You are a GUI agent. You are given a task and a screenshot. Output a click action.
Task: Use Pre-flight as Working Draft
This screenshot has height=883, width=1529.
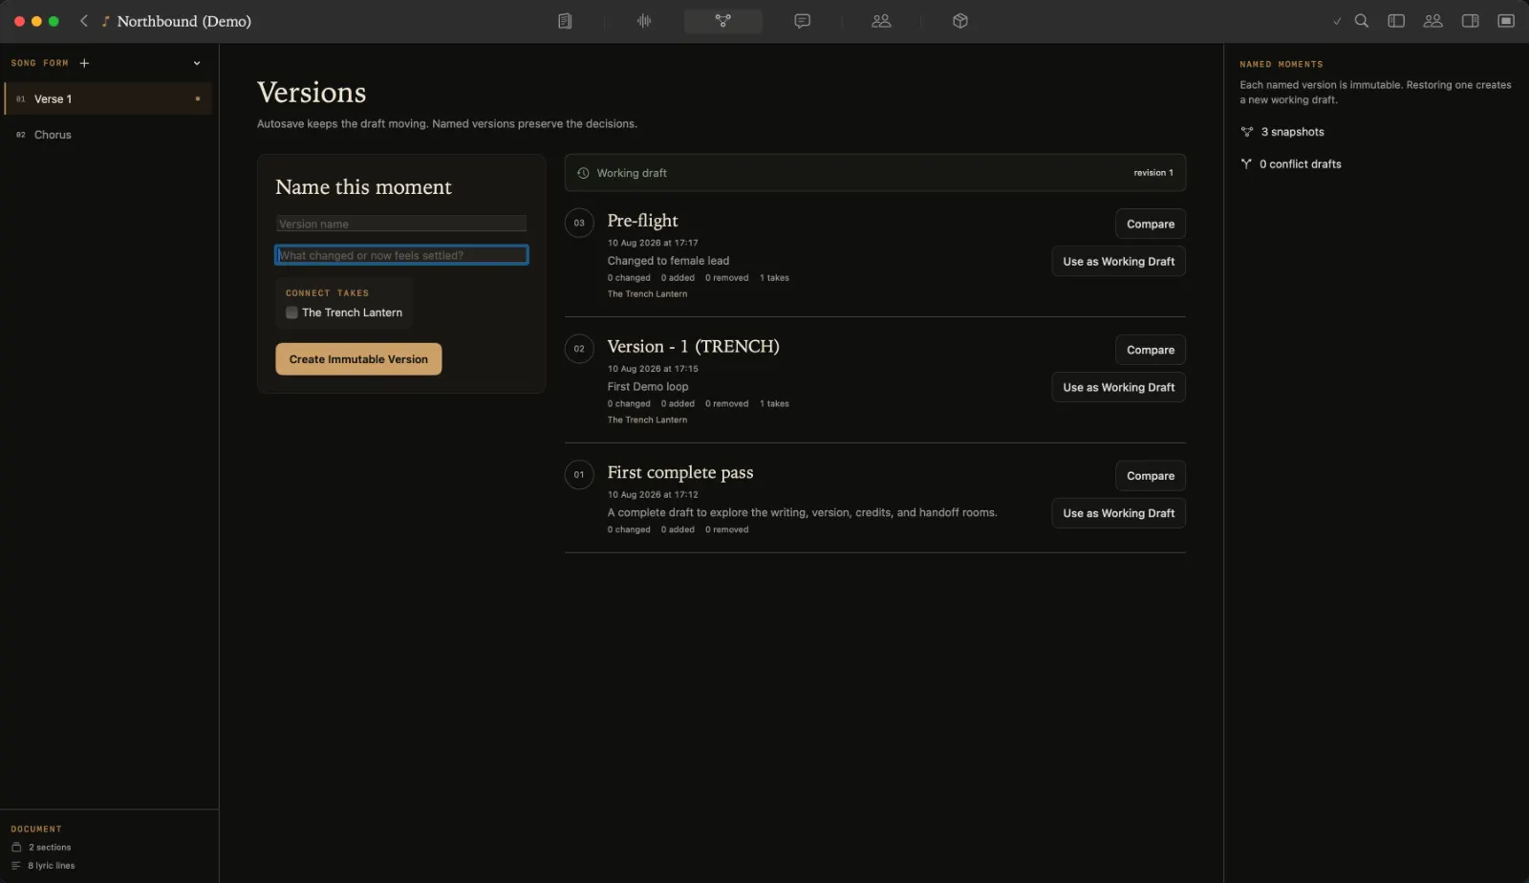1118,261
